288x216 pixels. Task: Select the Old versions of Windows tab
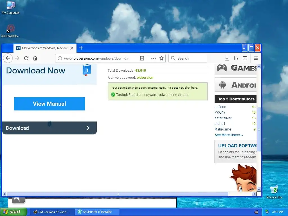pos(45,48)
